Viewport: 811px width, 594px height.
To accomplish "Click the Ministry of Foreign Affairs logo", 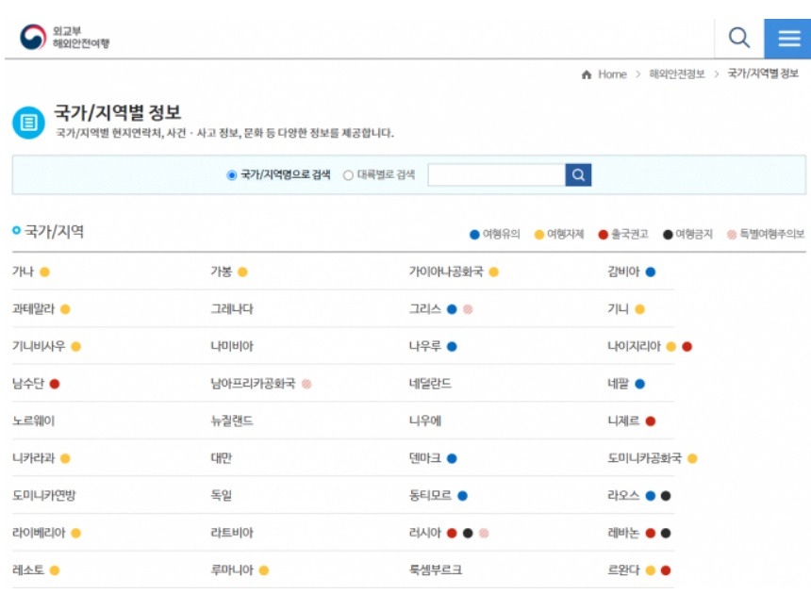I will click(x=65, y=37).
